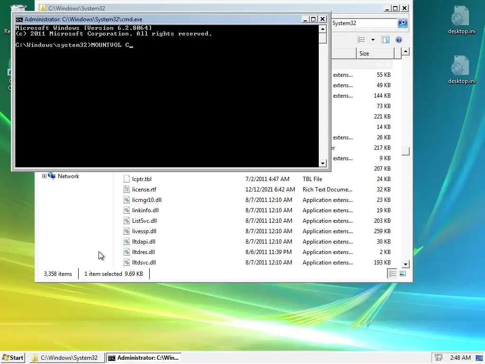Click the 9 KB size cell
This screenshot has height=364, width=485.
pos(385,158)
